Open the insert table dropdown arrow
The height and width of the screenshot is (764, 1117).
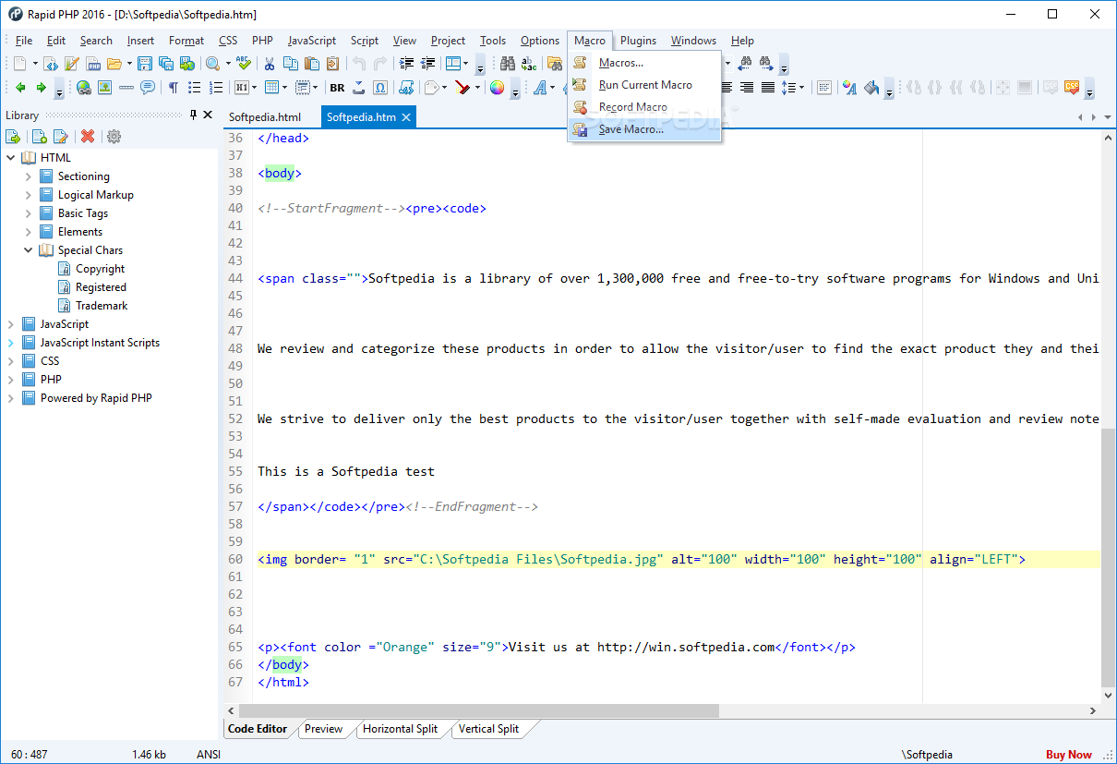click(283, 88)
